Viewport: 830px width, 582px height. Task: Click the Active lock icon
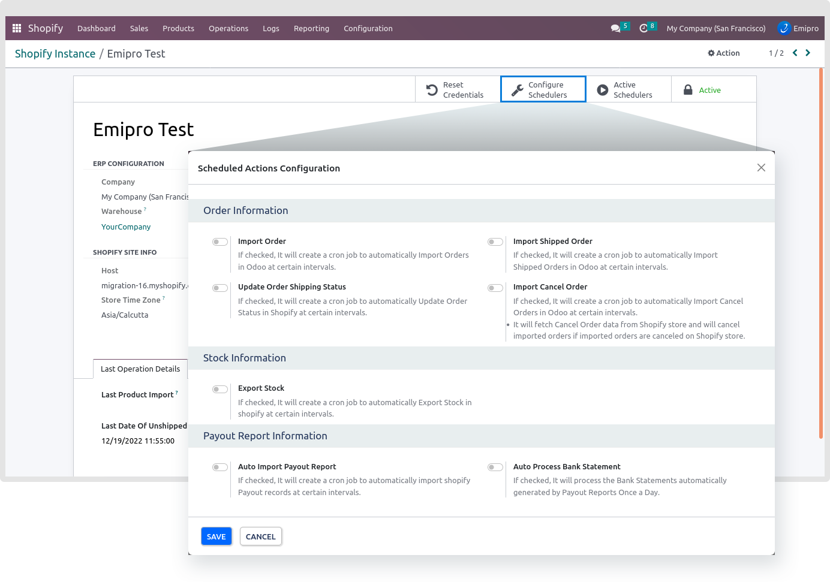pos(688,90)
